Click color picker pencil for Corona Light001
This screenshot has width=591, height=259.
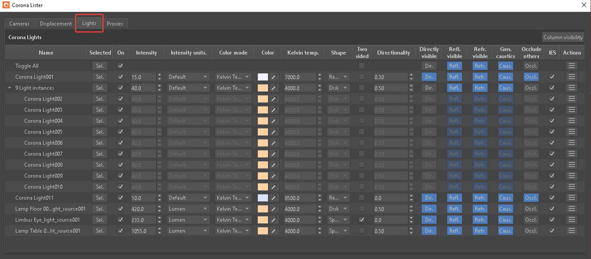[273, 77]
